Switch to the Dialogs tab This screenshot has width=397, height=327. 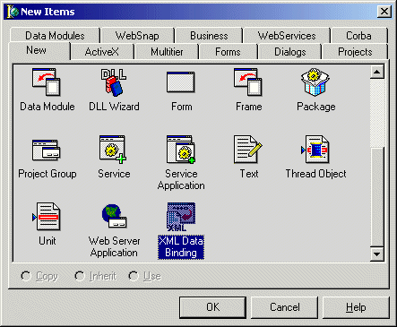(289, 52)
